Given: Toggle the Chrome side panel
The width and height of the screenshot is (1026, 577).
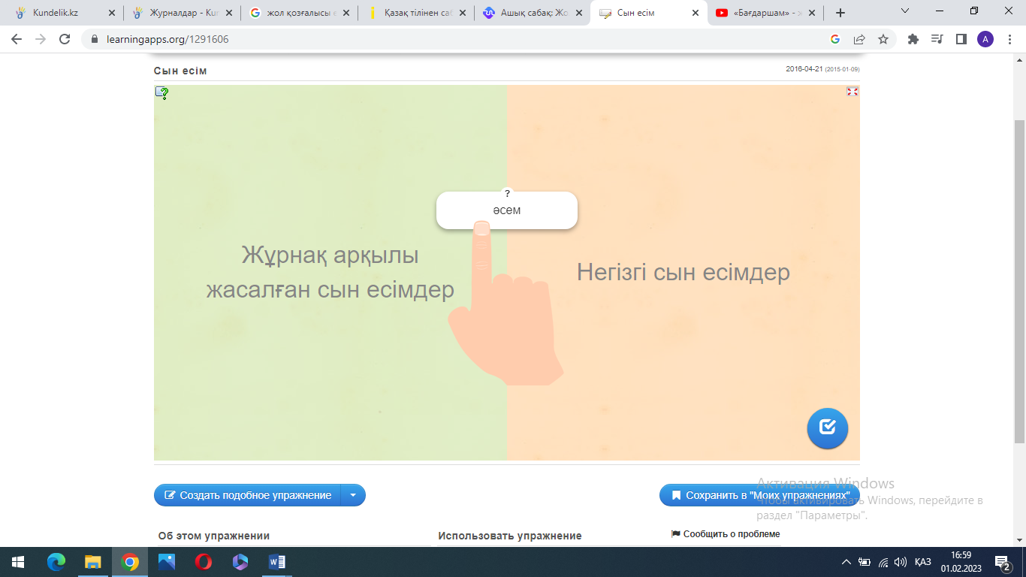Looking at the screenshot, I should [961, 39].
